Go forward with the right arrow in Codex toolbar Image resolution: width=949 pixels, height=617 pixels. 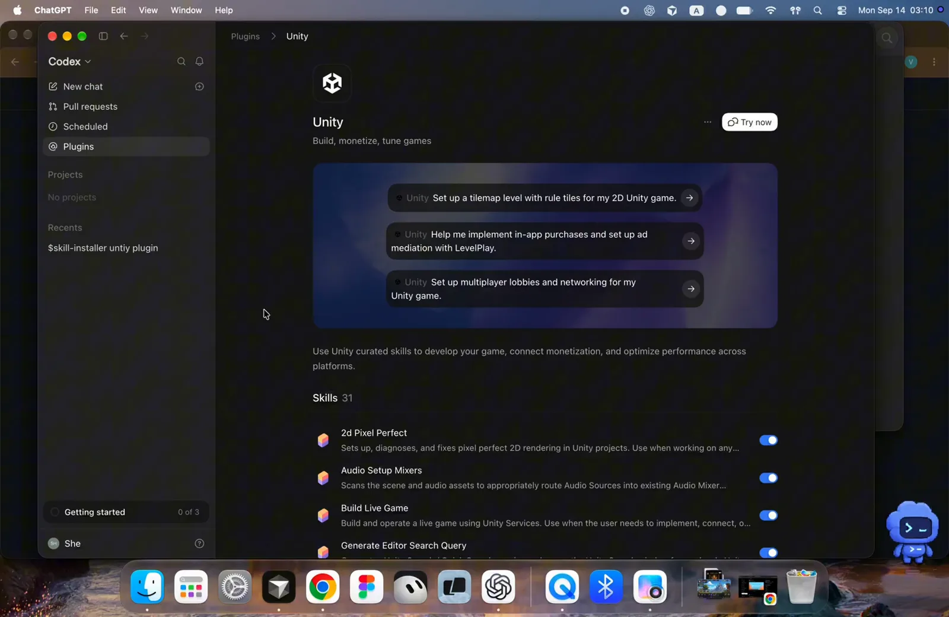click(x=145, y=36)
